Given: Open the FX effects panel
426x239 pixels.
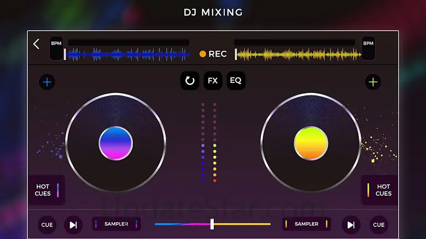Looking at the screenshot, I should (213, 81).
